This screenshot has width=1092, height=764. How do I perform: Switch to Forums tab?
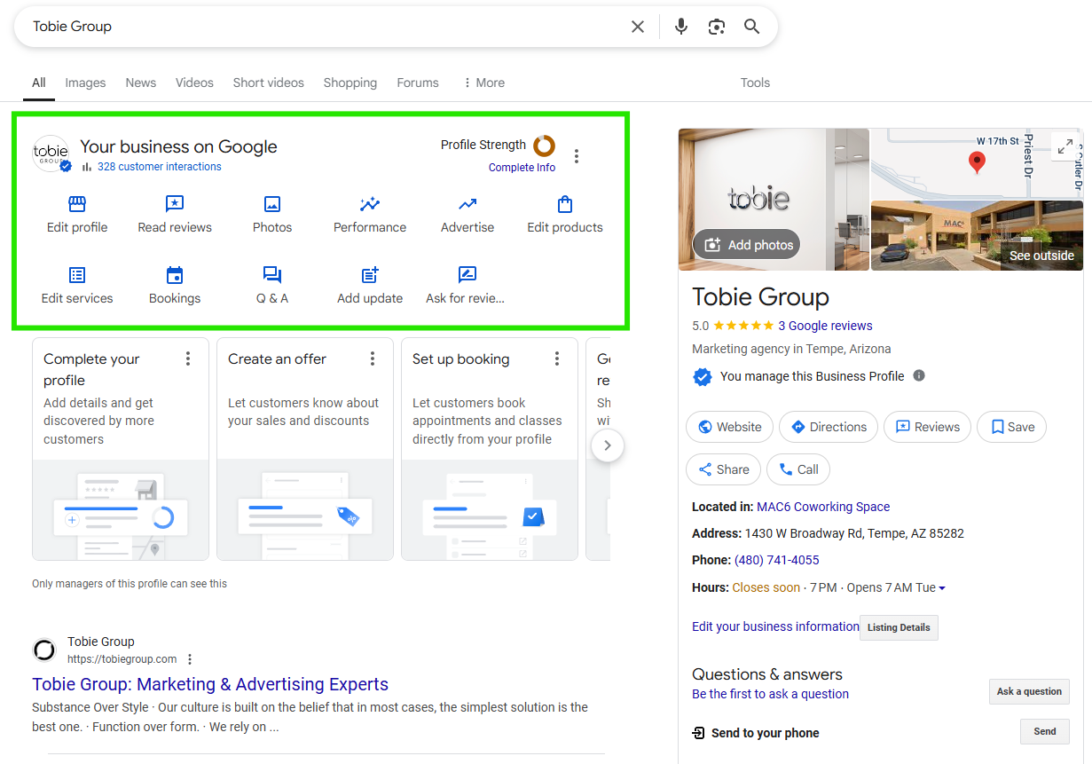[x=418, y=83]
